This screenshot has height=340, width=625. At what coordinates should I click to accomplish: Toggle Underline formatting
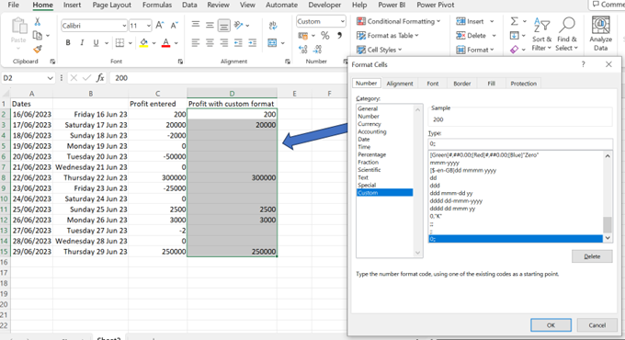(x=96, y=42)
